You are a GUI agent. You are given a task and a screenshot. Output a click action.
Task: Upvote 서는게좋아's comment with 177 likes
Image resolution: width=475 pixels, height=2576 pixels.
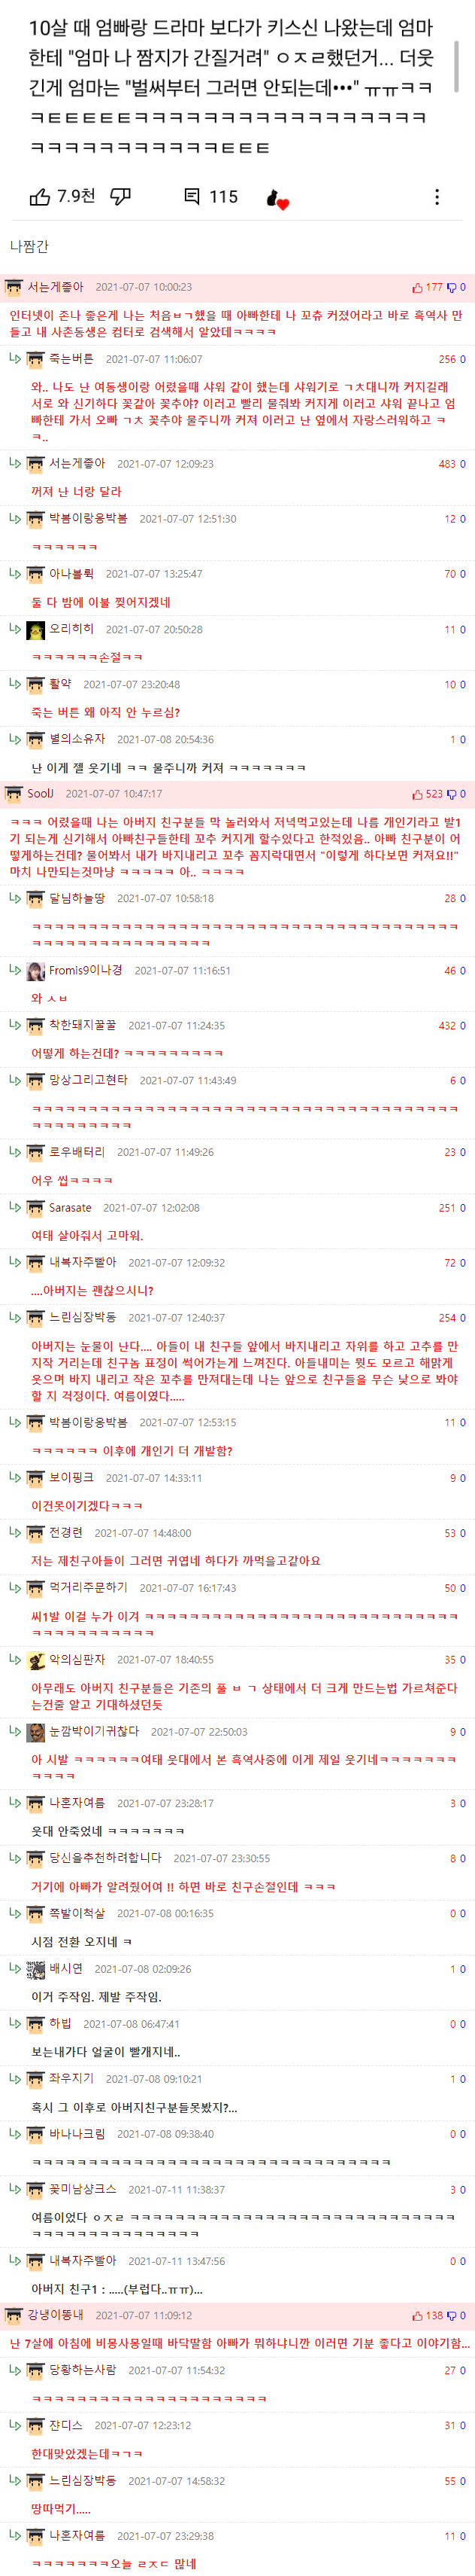[417, 287]
